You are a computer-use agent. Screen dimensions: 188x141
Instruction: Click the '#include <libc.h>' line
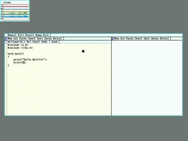click(20, 48)
